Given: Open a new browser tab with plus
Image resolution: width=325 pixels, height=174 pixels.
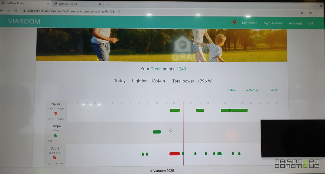Looking at the screenshot, I should (x=108, y=4).
